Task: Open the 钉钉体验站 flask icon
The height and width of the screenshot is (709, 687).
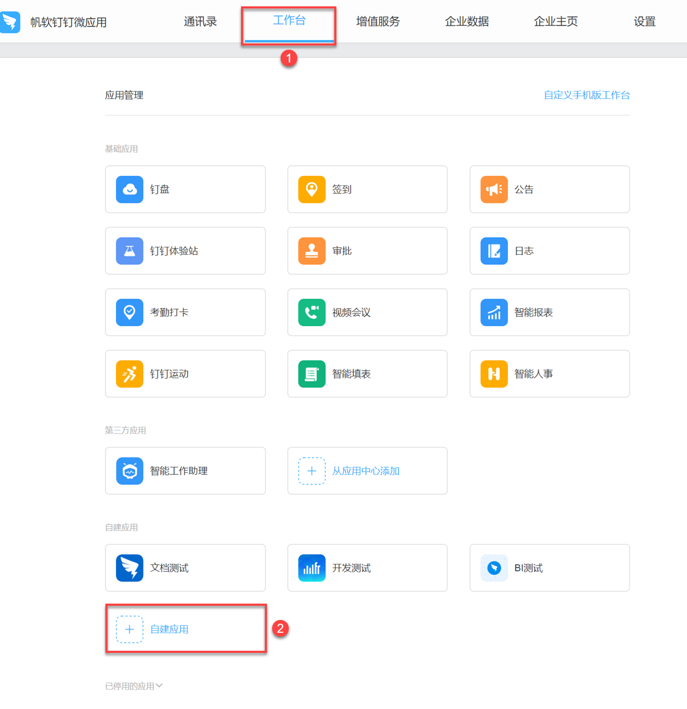Action: [130, 251]
